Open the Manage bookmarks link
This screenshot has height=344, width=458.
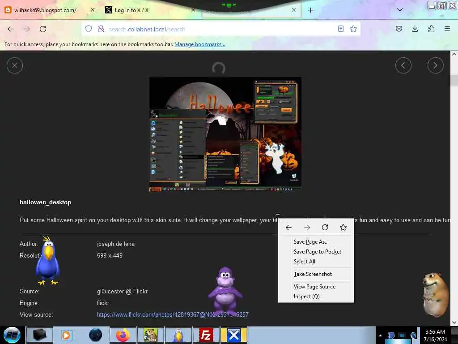(200, 44)
